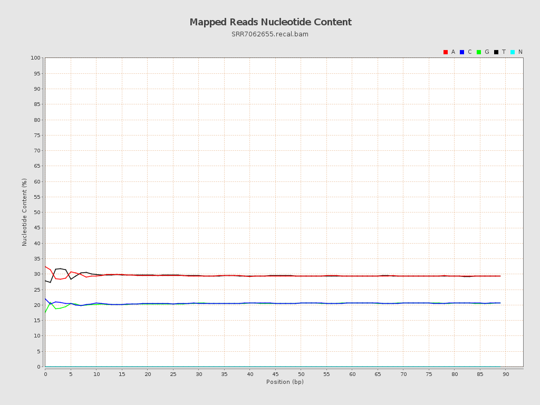Screen dimensions: 540x405
Task: Click the subtitle SRR7062655.recal.bam
Action: tap(270, 34)
